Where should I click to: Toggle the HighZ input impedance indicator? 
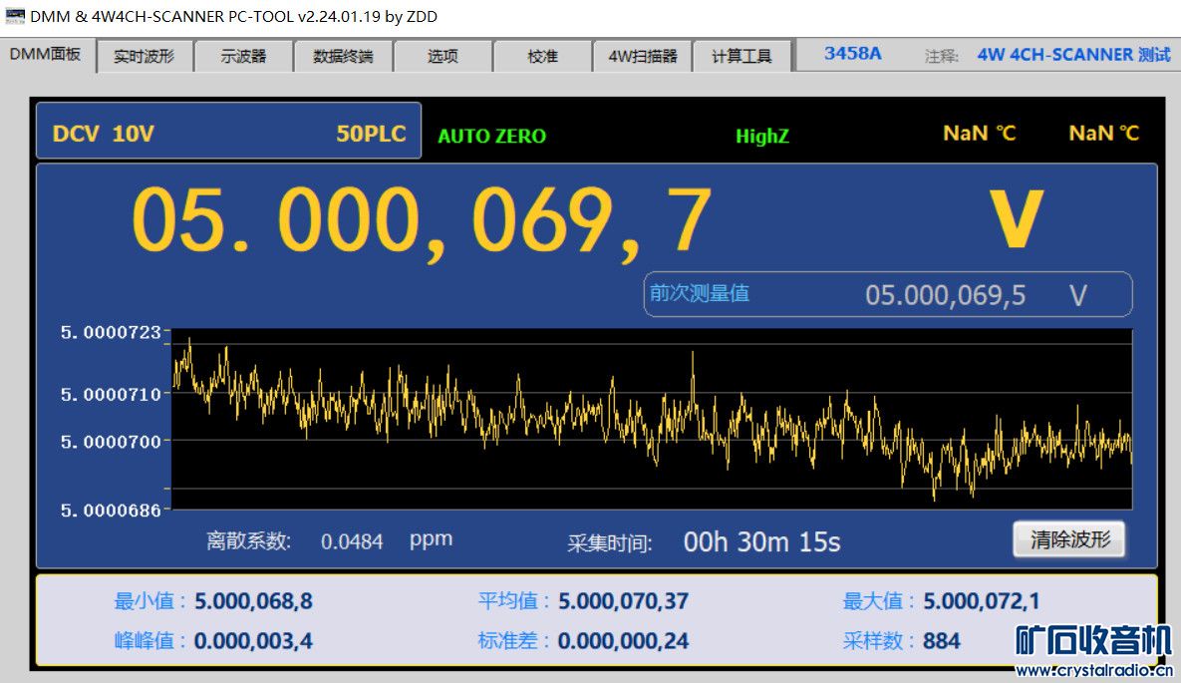(761, 137)
